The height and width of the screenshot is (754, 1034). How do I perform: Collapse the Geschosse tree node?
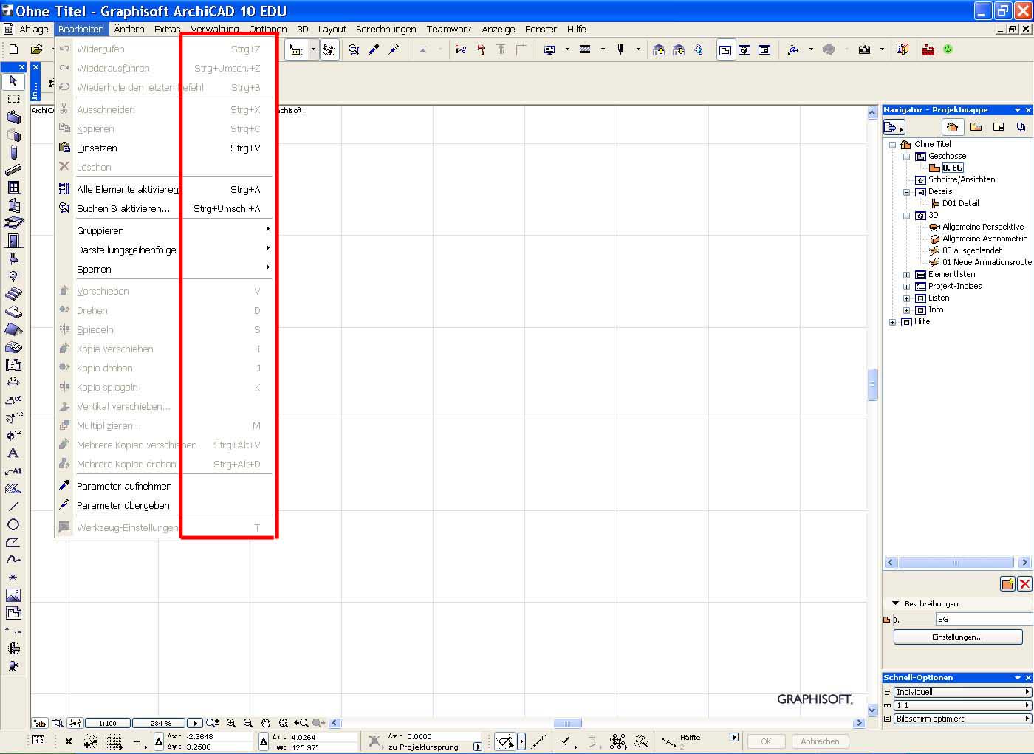point(906,157)
